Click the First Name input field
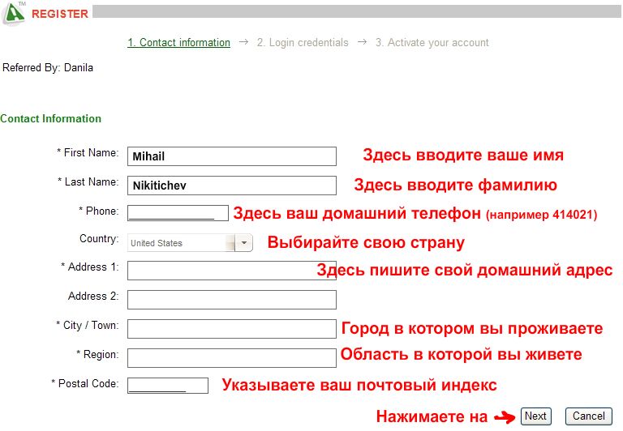 pyautogui.click(x=232, y=156)
